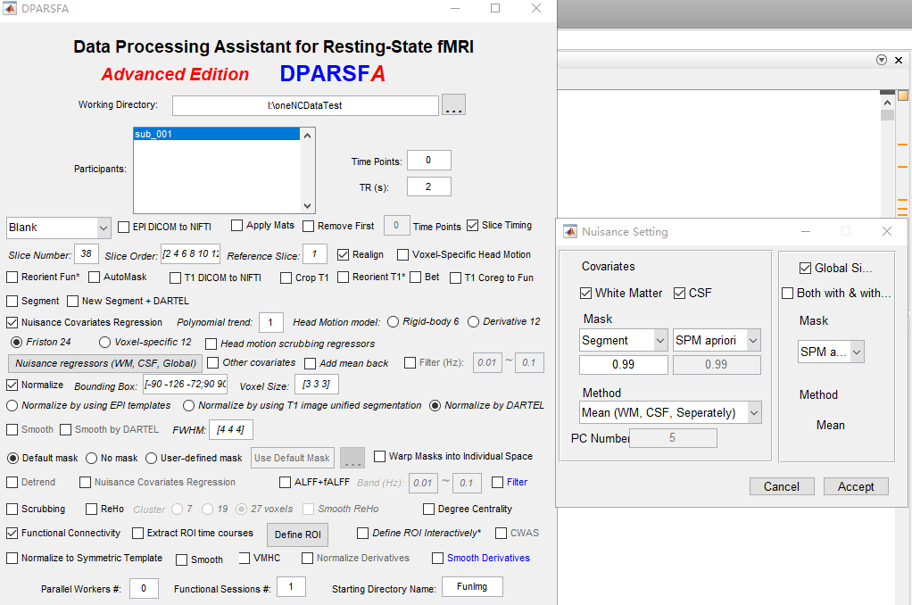Enable EPI DICOM to NIFTI checkbox

pyautogui.click(x=123, y=227)
